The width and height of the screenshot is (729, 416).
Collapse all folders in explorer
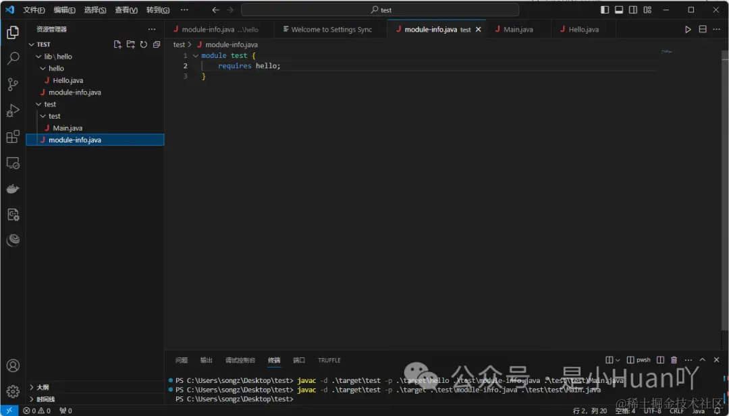157,44
